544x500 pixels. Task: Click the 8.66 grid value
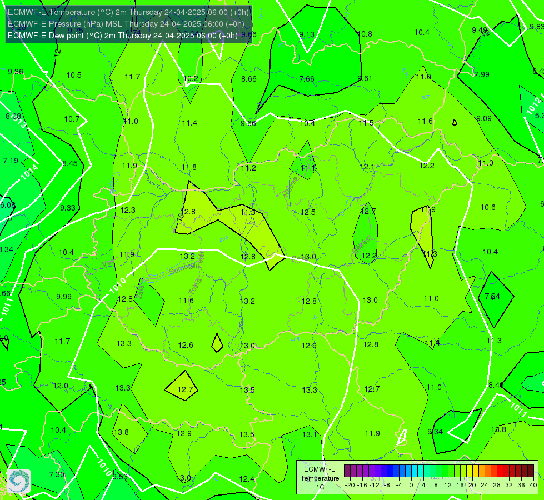(x=249, y=79)
